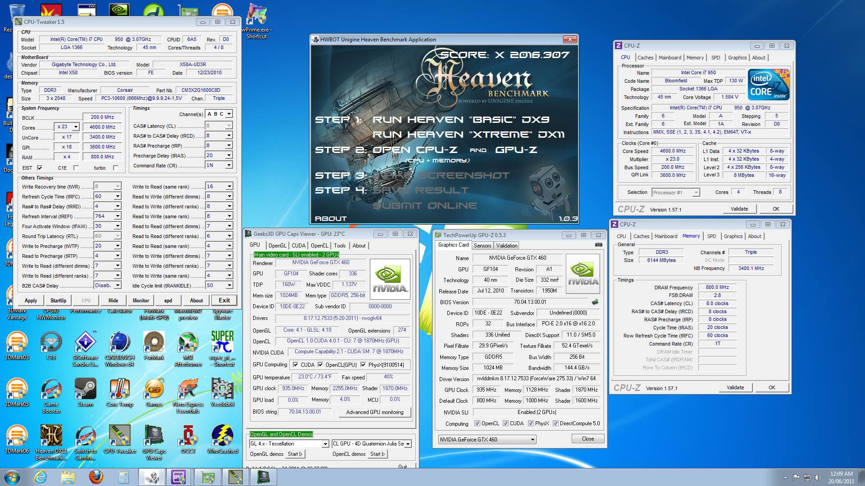This screenshot has height=486, width=865.
Task: Click the Monitor button in CPU-Tweaker
Action: (141, 301)
